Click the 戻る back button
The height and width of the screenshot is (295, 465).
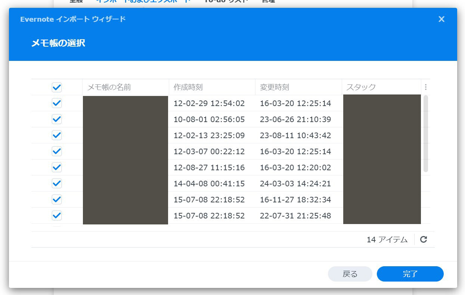350,274
